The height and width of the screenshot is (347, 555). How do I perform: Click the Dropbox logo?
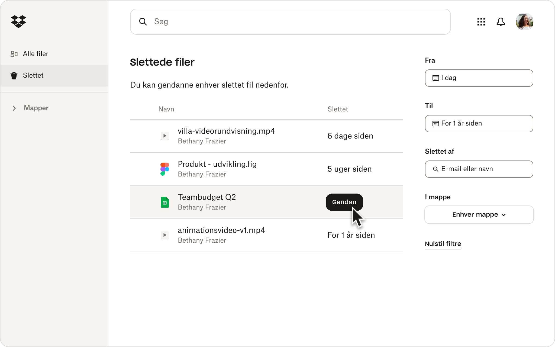click(18, 21)
